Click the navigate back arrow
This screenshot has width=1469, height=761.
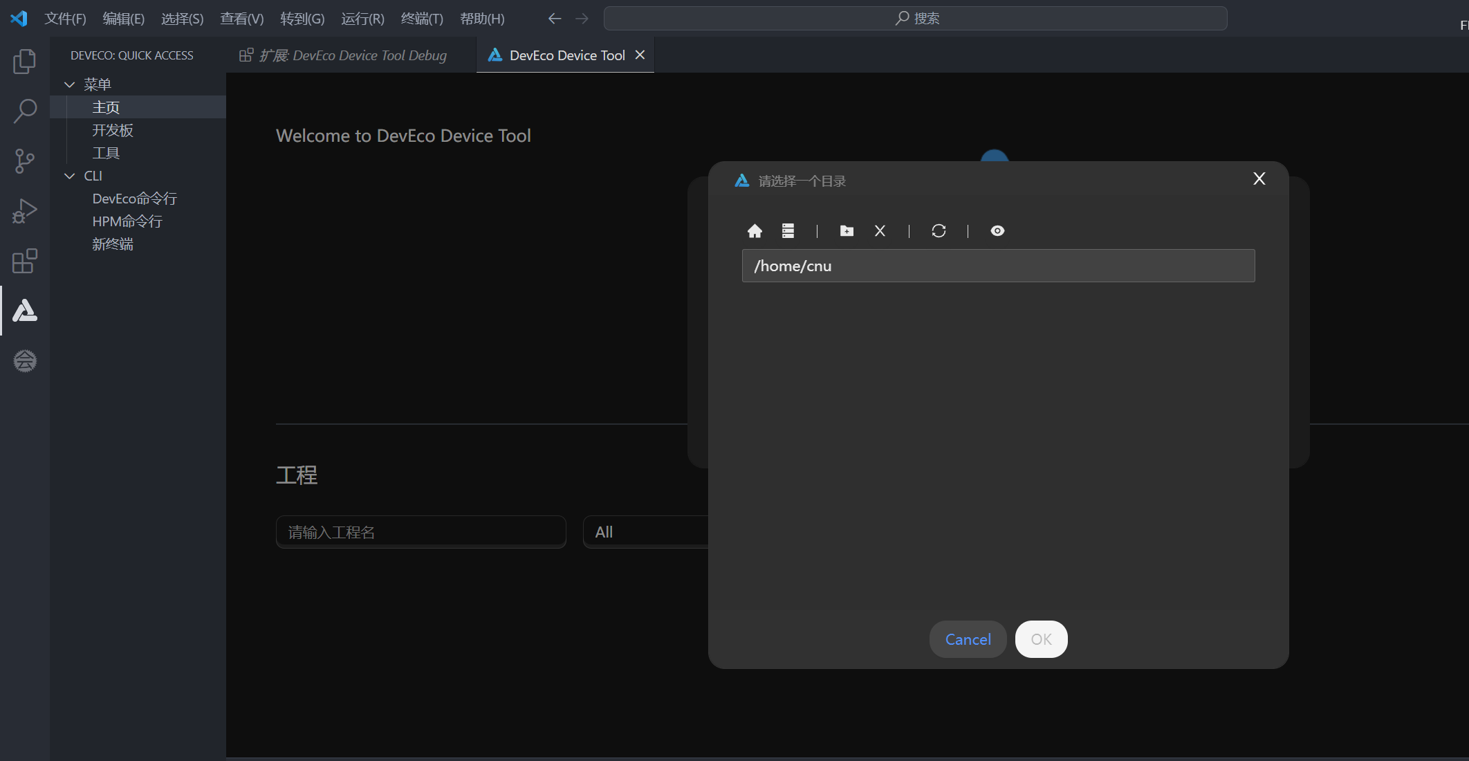555,19
